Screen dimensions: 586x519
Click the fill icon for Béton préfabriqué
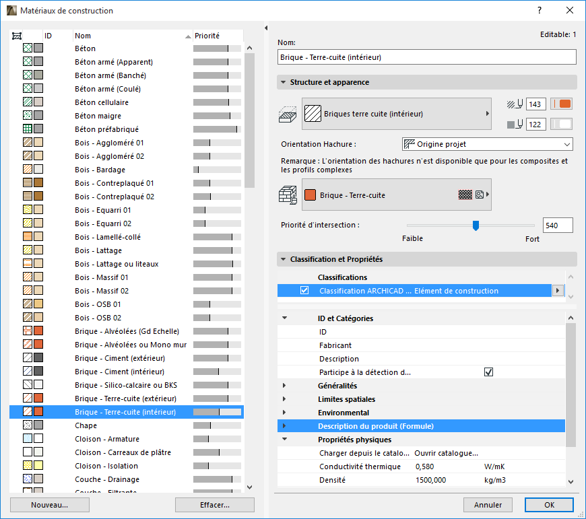click(x=28, y=129)
